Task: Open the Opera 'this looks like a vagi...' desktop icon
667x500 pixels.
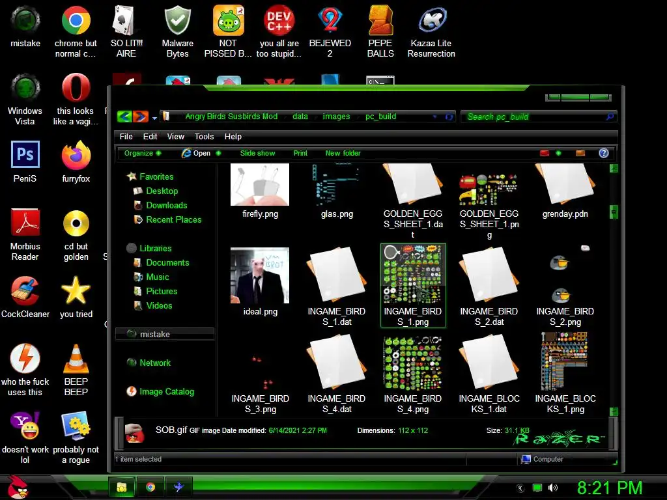Action: [x=76, y=99]
